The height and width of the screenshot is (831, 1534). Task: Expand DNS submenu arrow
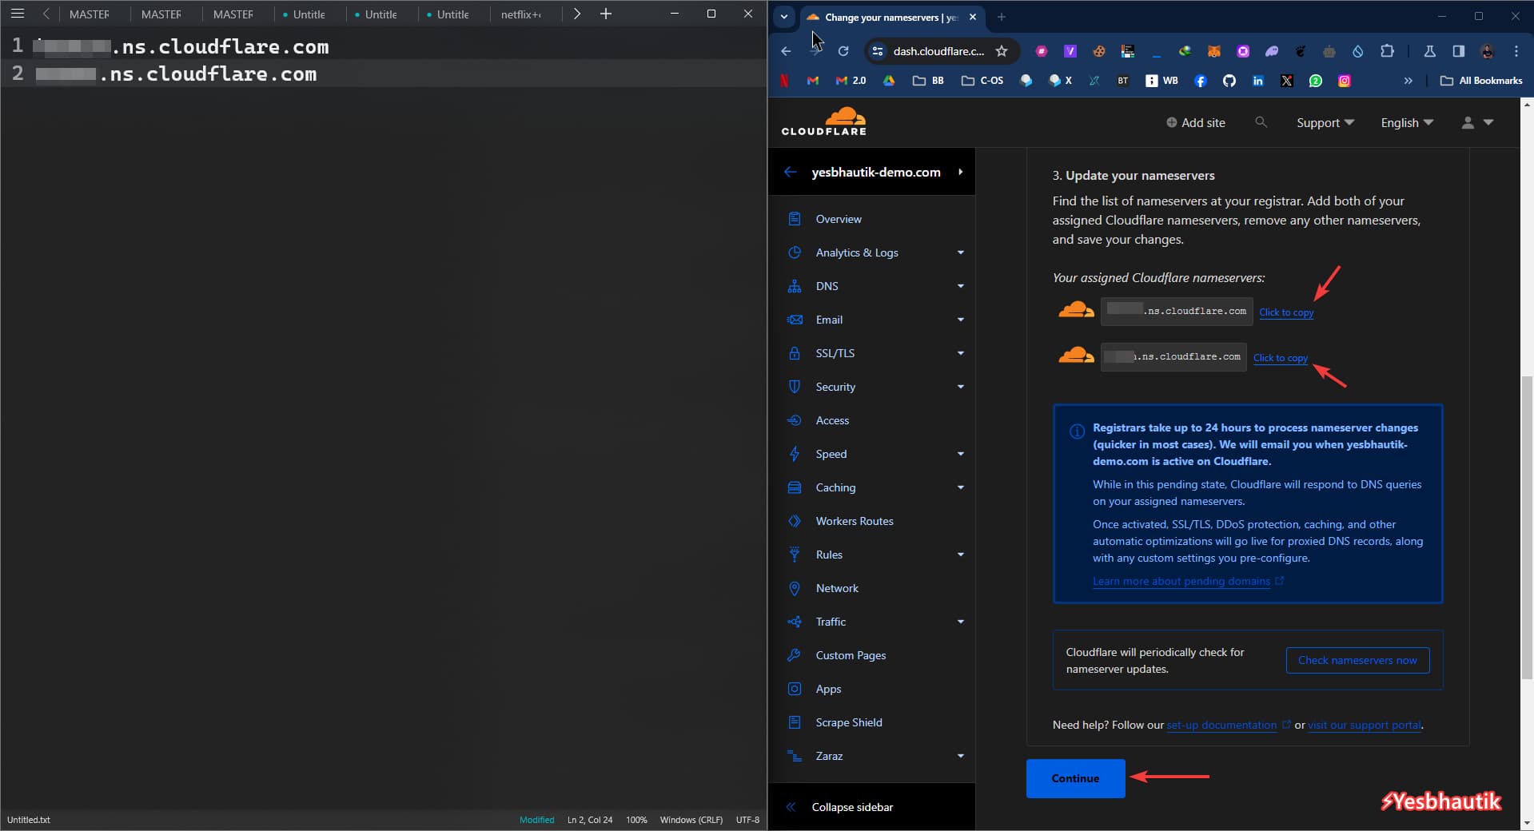960,286
